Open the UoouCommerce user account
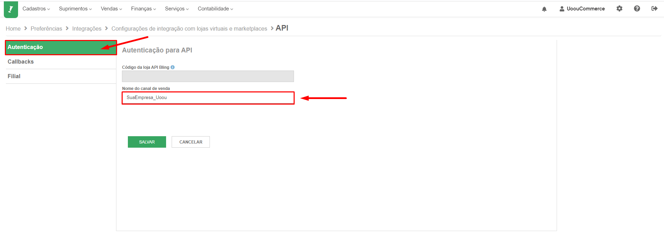The image size is (664, 246). coord(582,9)
